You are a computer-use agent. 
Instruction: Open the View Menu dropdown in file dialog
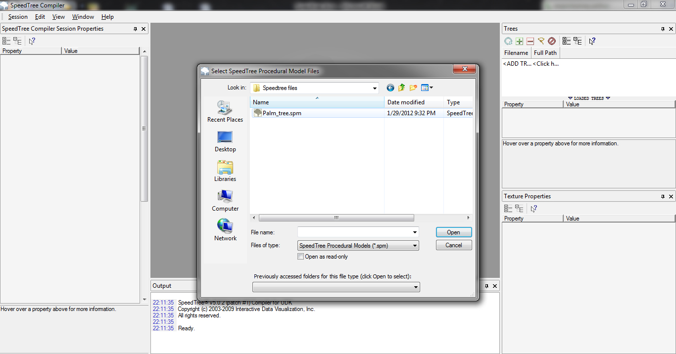427,88
